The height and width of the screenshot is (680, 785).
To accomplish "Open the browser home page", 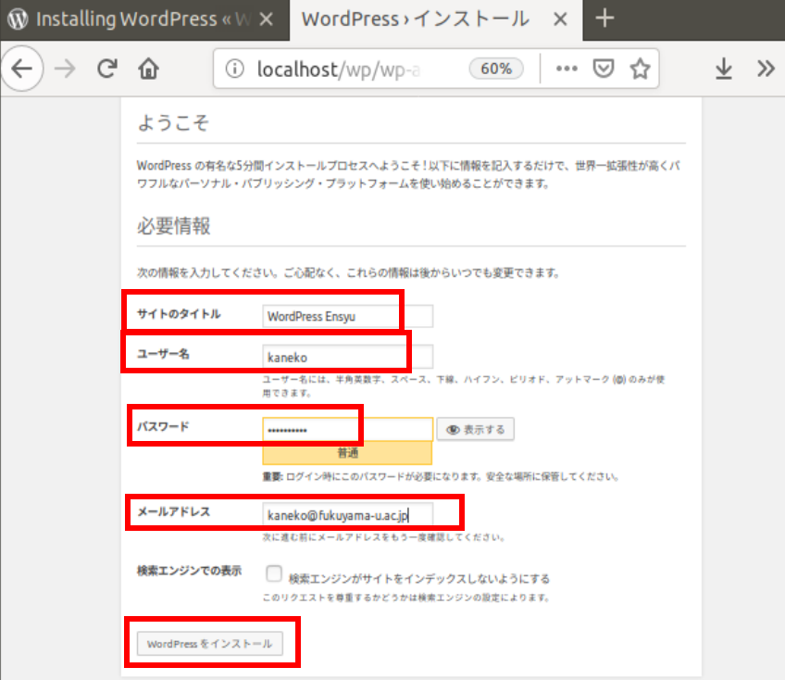I will pos(149,69).
